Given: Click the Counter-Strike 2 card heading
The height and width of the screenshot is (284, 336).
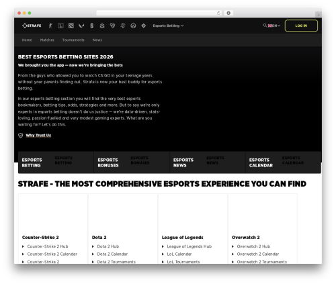Looking at the screenshot, I should (x=40, y=238).
